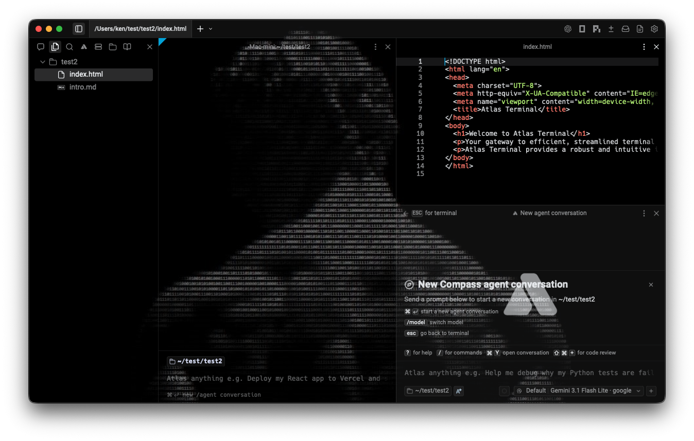The width and height of the screenshot is (694, 441).
Task: Open the book notebook sidebar icon
Action: pyautogui.click(x=127, y=47)
